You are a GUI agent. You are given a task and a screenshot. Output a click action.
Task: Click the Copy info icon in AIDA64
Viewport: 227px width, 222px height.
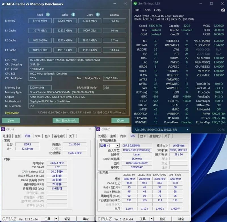[98, 14]
